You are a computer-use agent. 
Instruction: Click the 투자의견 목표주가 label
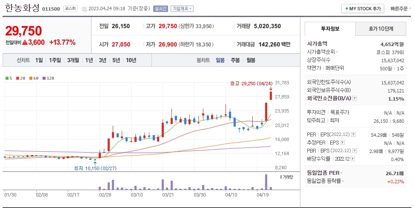point(328,113)
